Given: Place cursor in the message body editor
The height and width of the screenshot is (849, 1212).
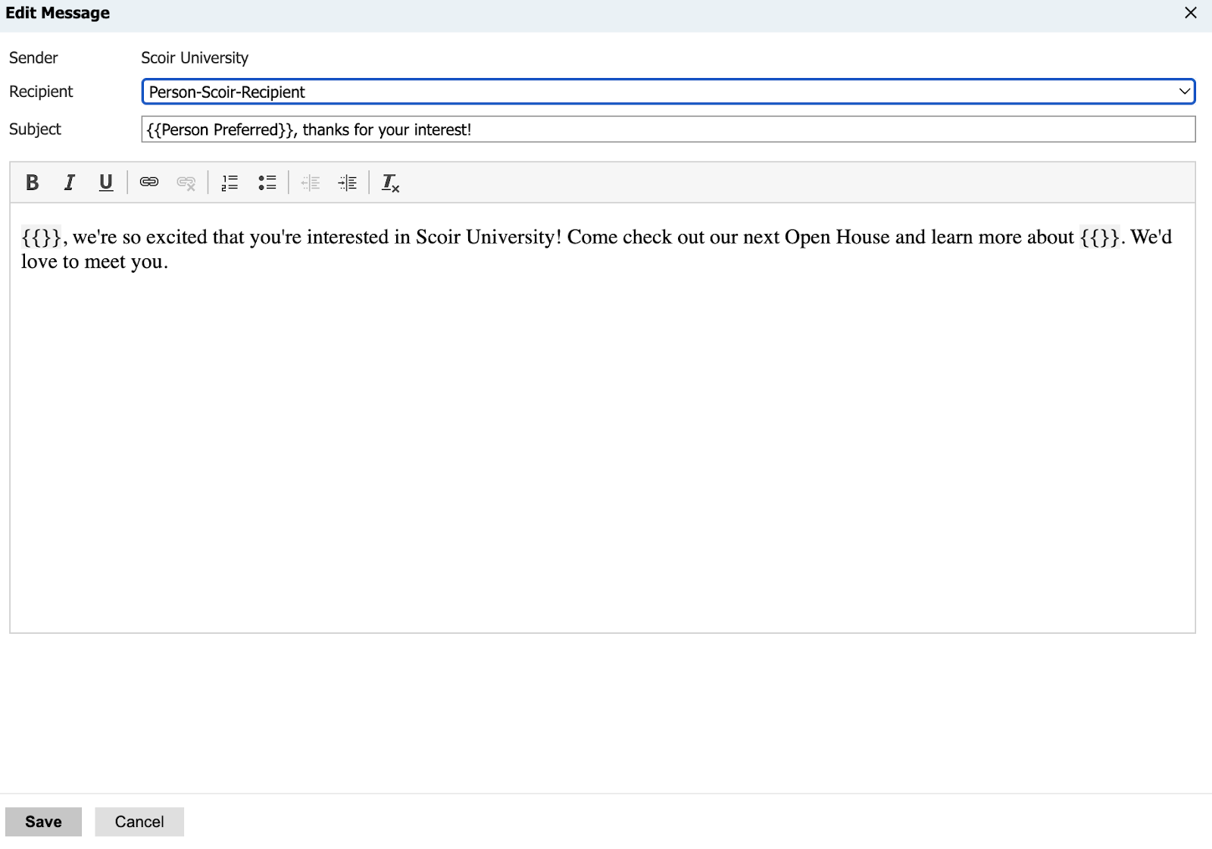Looking at the screenshot, I should click(x=602, y=417).
